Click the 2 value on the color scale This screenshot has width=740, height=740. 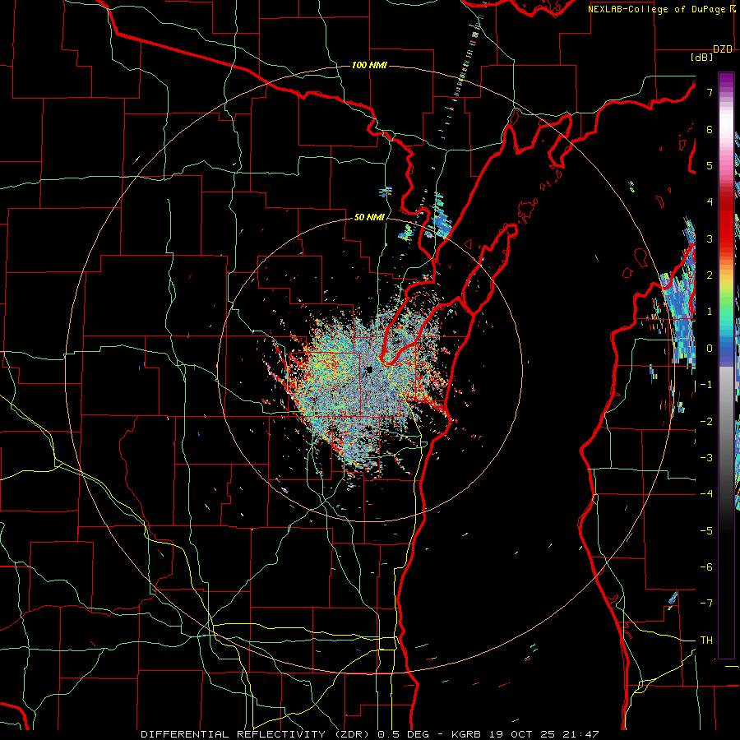[710, 275]
